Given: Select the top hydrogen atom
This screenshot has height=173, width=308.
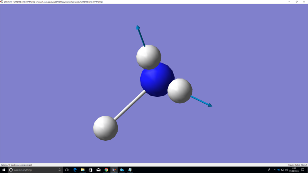Looking at the screenshot, I should [x=149, y=57].
